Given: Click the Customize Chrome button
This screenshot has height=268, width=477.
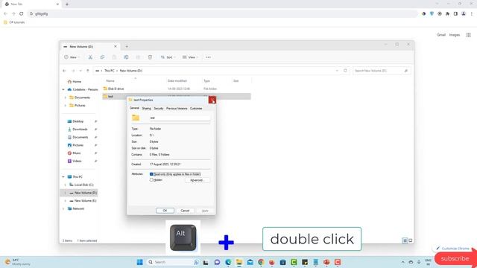Looking at the screenshot, I should click(x=452, y=249).
